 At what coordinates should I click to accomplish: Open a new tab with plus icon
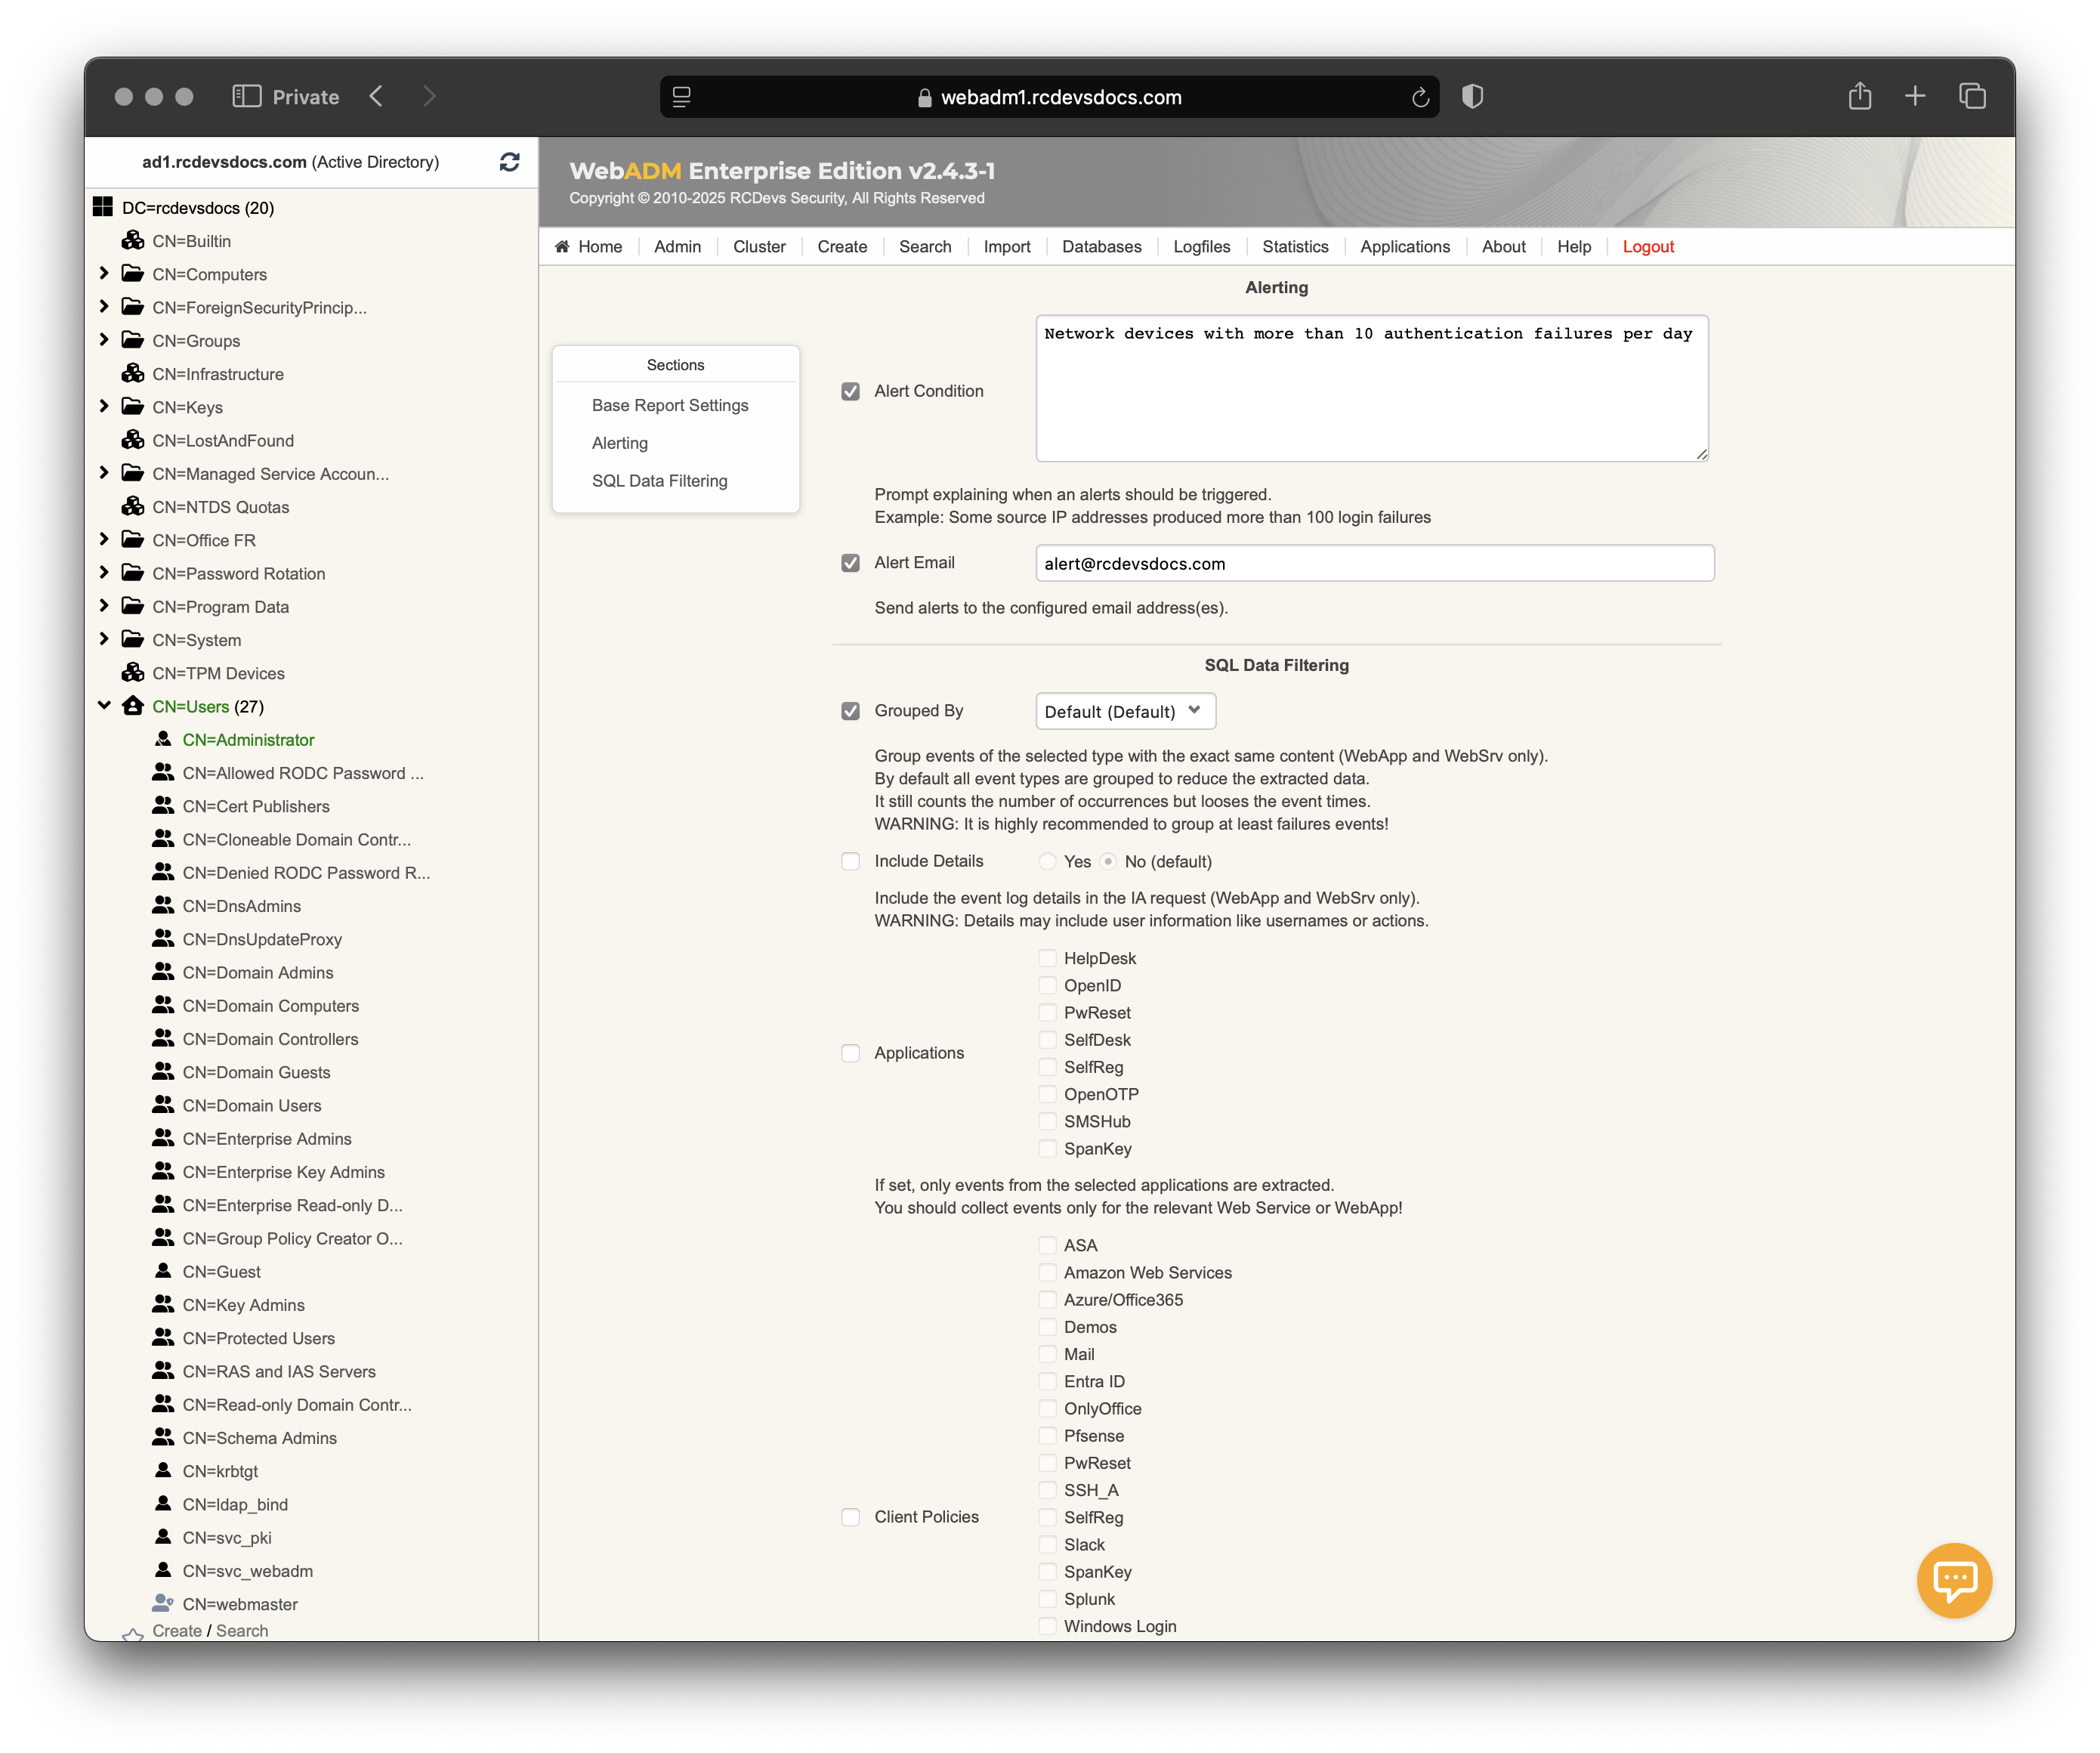coord(1914,96)
